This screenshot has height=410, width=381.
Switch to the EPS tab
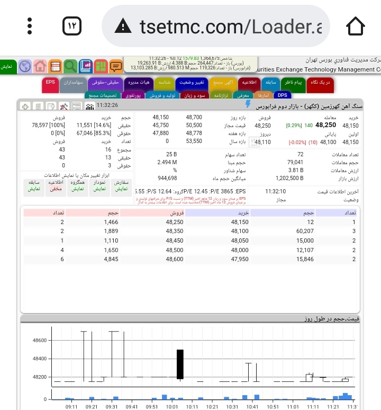click(x=50, y=85)
